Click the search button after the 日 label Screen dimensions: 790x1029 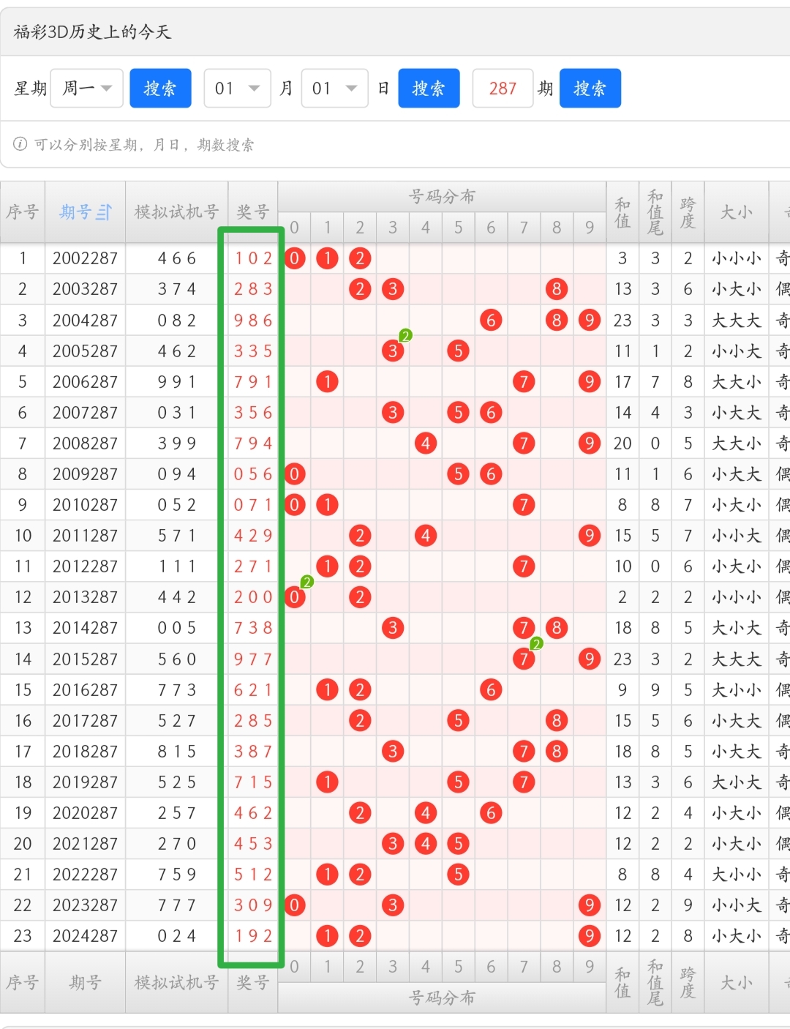[429, 89]
